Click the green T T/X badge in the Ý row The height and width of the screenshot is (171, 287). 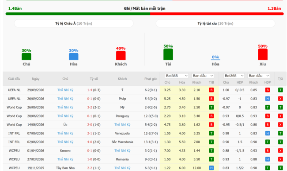280,90
